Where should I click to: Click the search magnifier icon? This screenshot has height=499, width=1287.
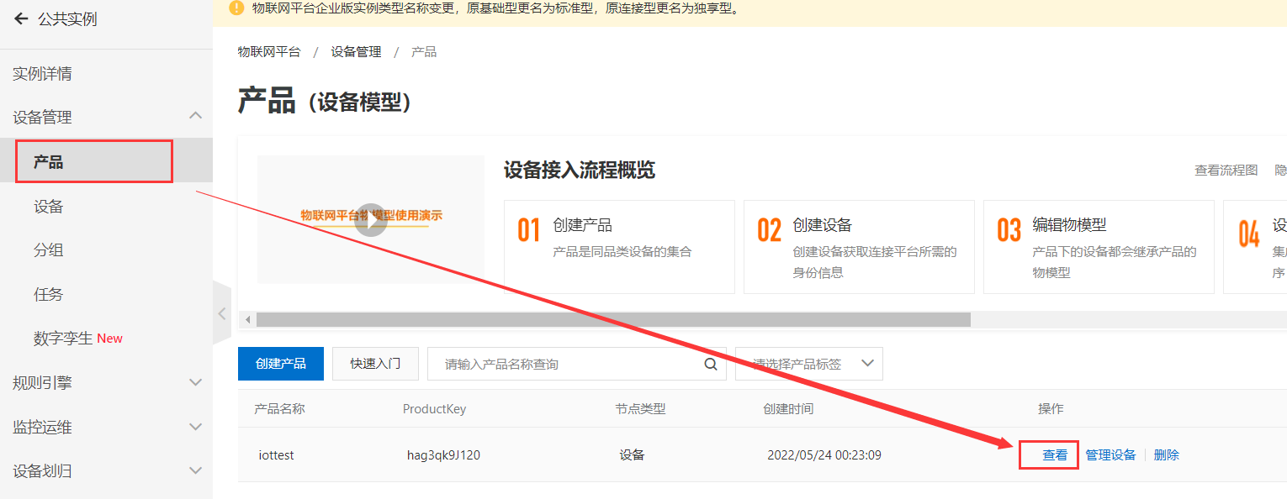711,364
